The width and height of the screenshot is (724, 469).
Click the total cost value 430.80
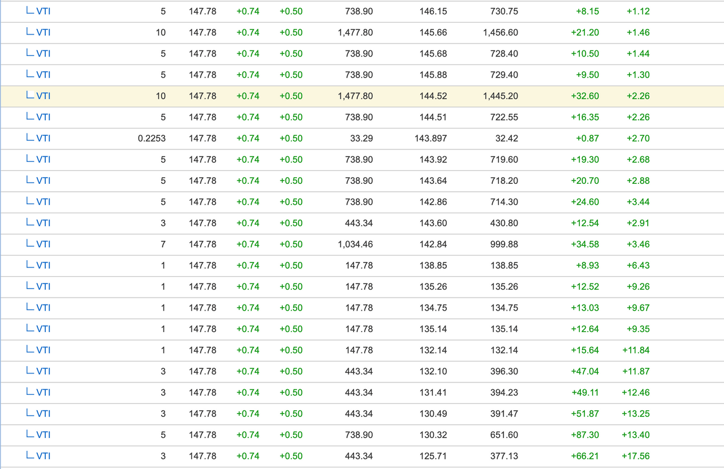tap(504, 223)
